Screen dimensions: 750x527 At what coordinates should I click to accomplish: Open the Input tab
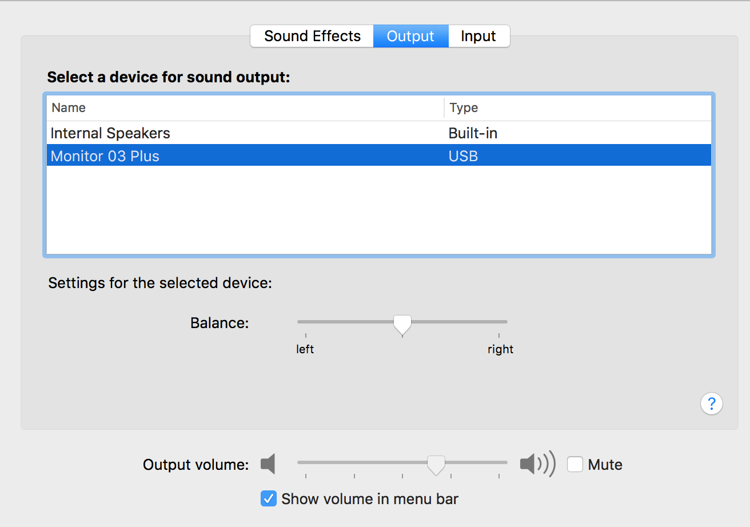[x=478, y=37]
